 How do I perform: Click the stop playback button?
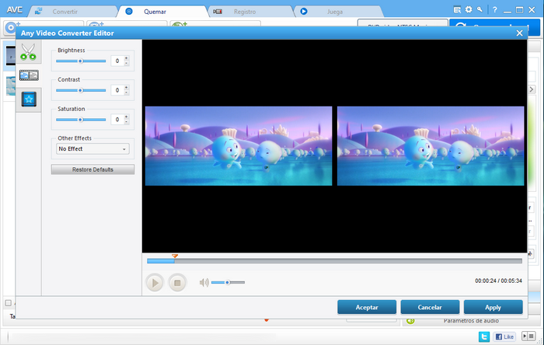click(177, 283)
